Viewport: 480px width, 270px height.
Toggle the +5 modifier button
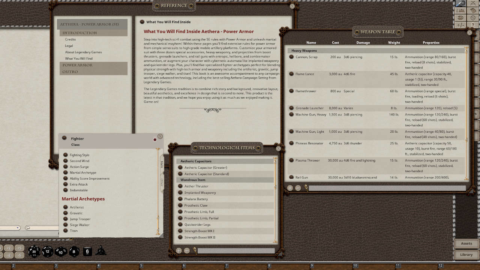click(19, 247)
